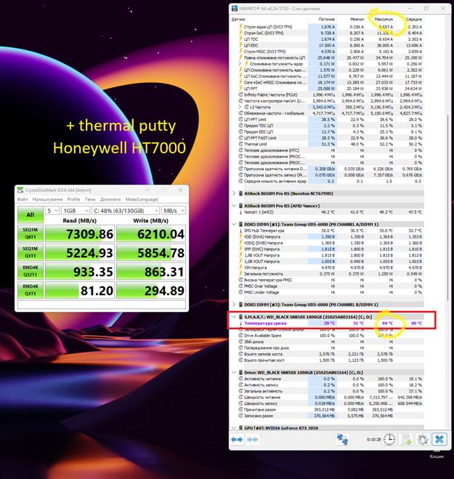Open the remote network computers icon in HWiNFO
Screen dimensions: 454x479
pos(342,440)
